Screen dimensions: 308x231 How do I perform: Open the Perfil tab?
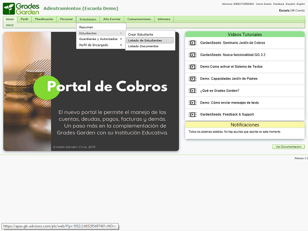pyautogui.click(x=25, y=19)
